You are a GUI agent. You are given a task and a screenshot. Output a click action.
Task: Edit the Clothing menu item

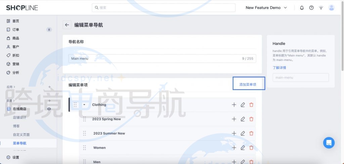(x=243, y=105)
